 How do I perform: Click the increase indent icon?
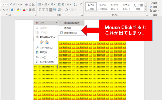63,4
